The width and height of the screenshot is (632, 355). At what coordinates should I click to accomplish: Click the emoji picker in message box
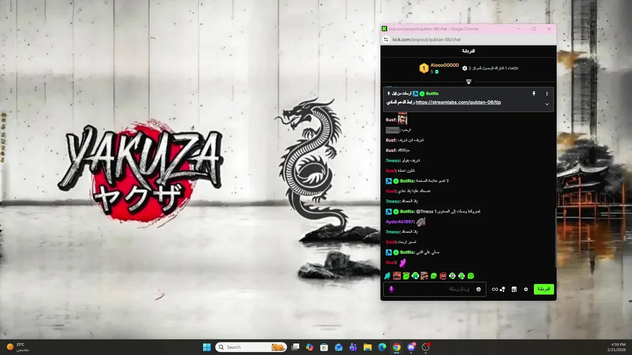[x=478, y=289]
